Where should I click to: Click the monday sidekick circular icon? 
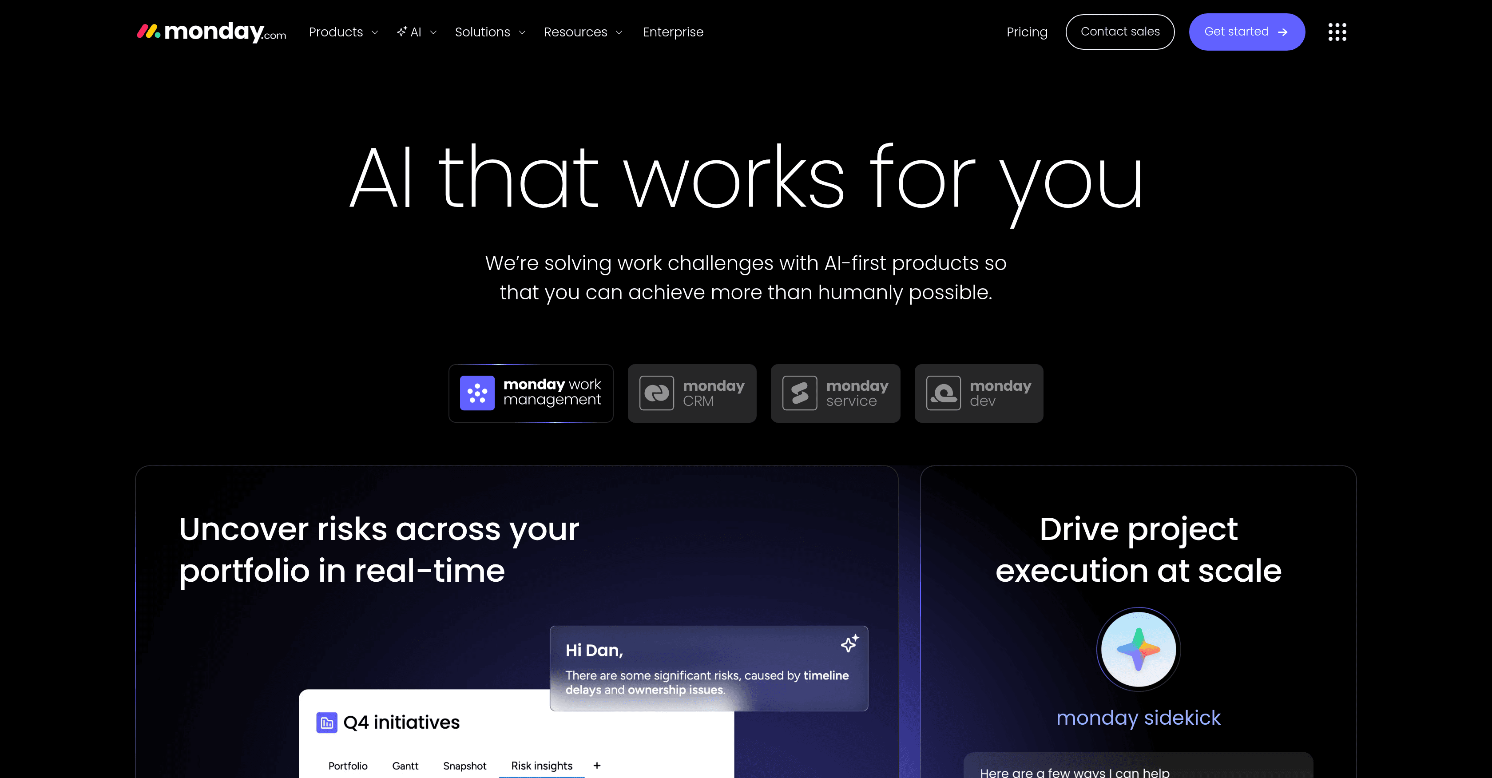pyautogui.click(x=1138, y=649)
